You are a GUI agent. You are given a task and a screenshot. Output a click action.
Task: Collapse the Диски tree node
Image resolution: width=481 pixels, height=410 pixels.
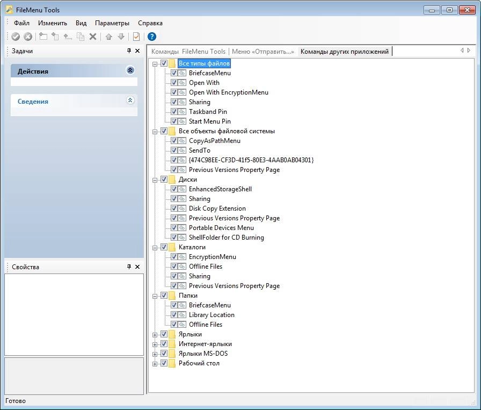point(155,180)
